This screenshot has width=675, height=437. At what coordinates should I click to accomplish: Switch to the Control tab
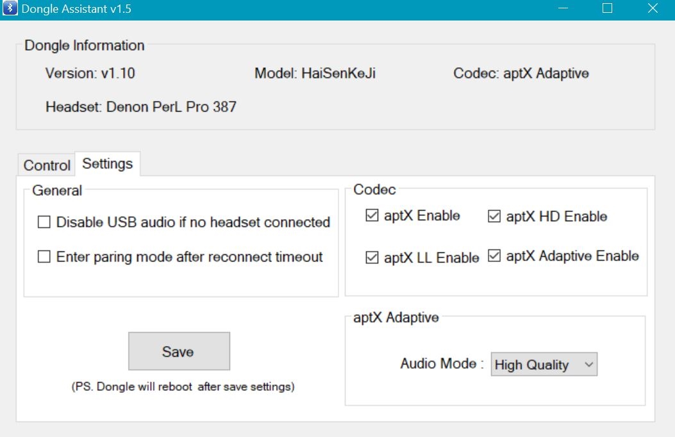point(46,165)
